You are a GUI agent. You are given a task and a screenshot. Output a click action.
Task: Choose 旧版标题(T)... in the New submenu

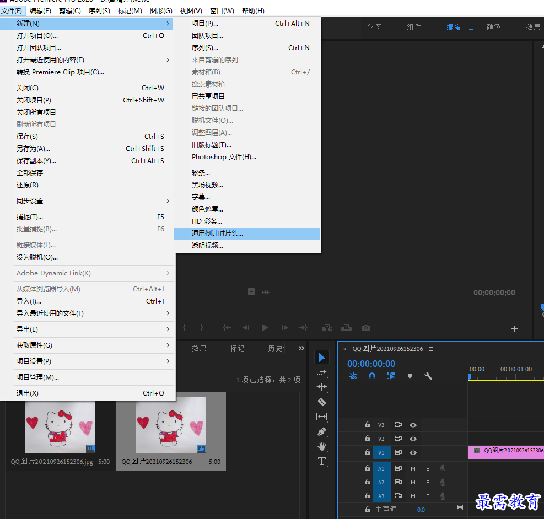(247, 144)
